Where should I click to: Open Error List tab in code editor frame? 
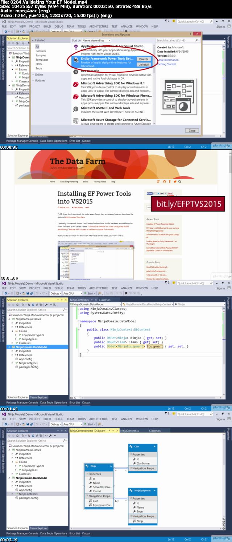(x=74, y=402)
